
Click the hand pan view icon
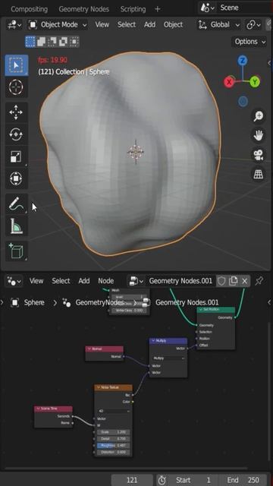(x=258, y=135)
